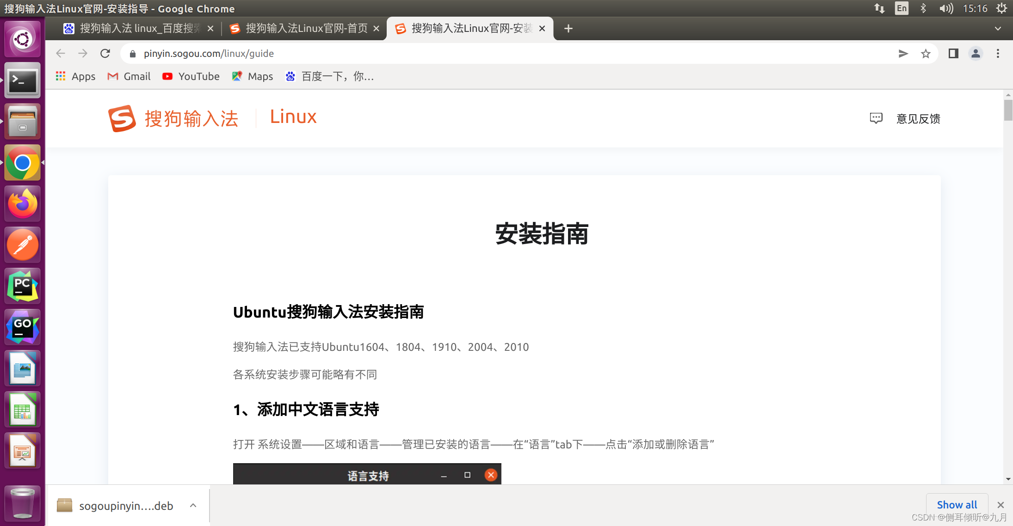Open Apps bookmark
1013x526 pixels.
(x=75, y=76)
